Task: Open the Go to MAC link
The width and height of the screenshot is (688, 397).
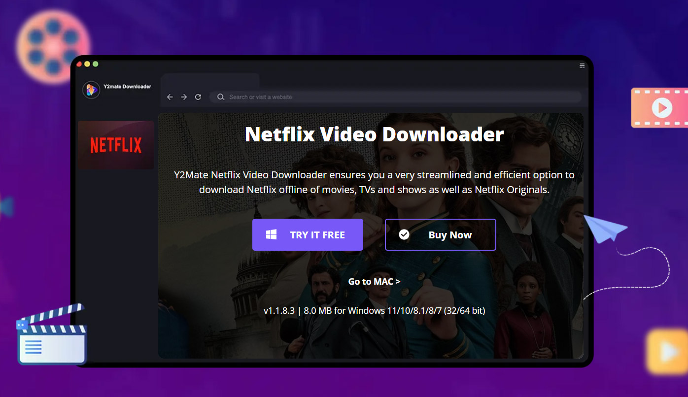Action: tap(374, 281)
